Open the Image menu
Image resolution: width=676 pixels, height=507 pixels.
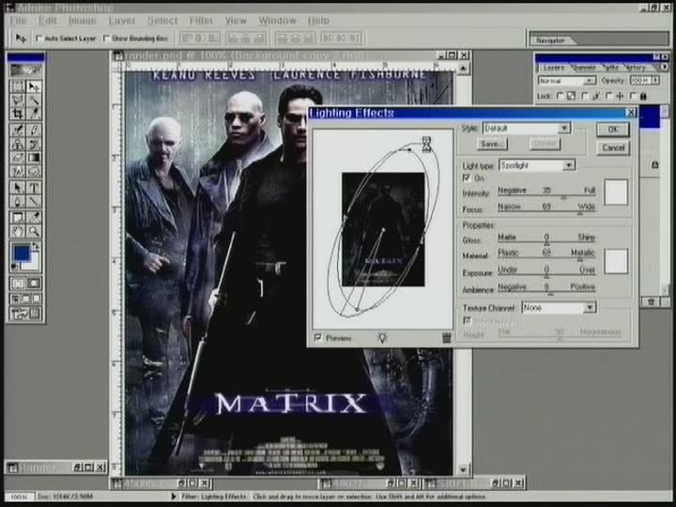tap(83, 21)
